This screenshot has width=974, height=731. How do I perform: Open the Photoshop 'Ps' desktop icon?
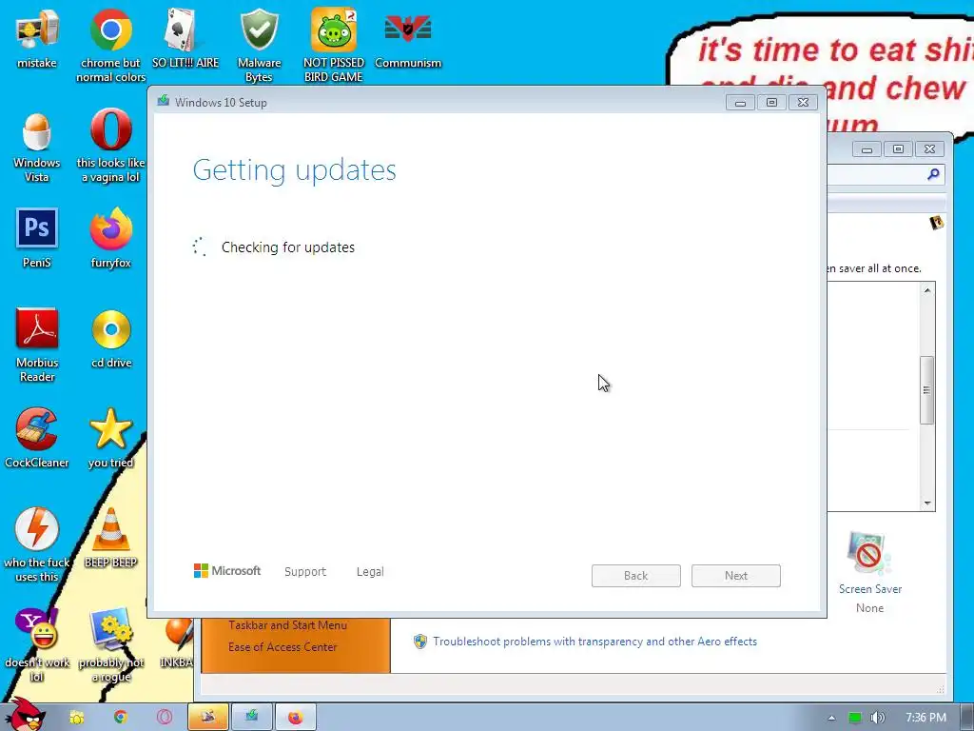coord(37,238)
